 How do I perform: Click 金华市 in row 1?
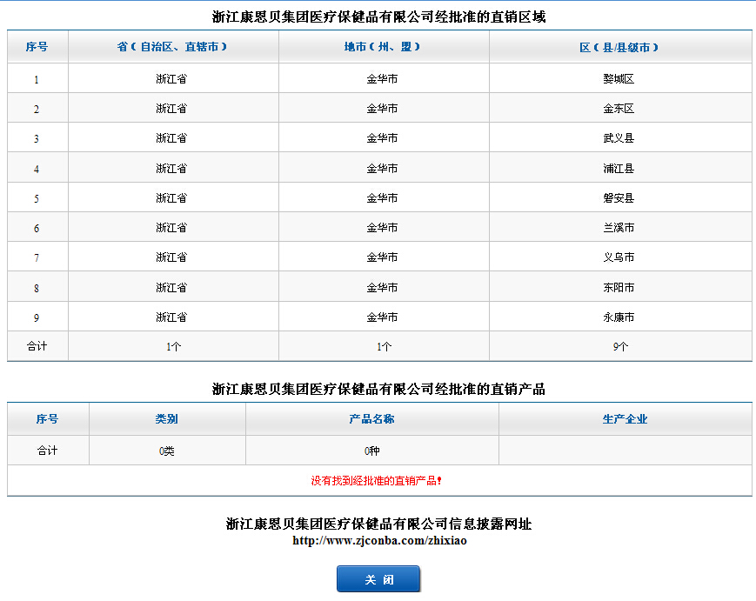click(x=382, y=78)
